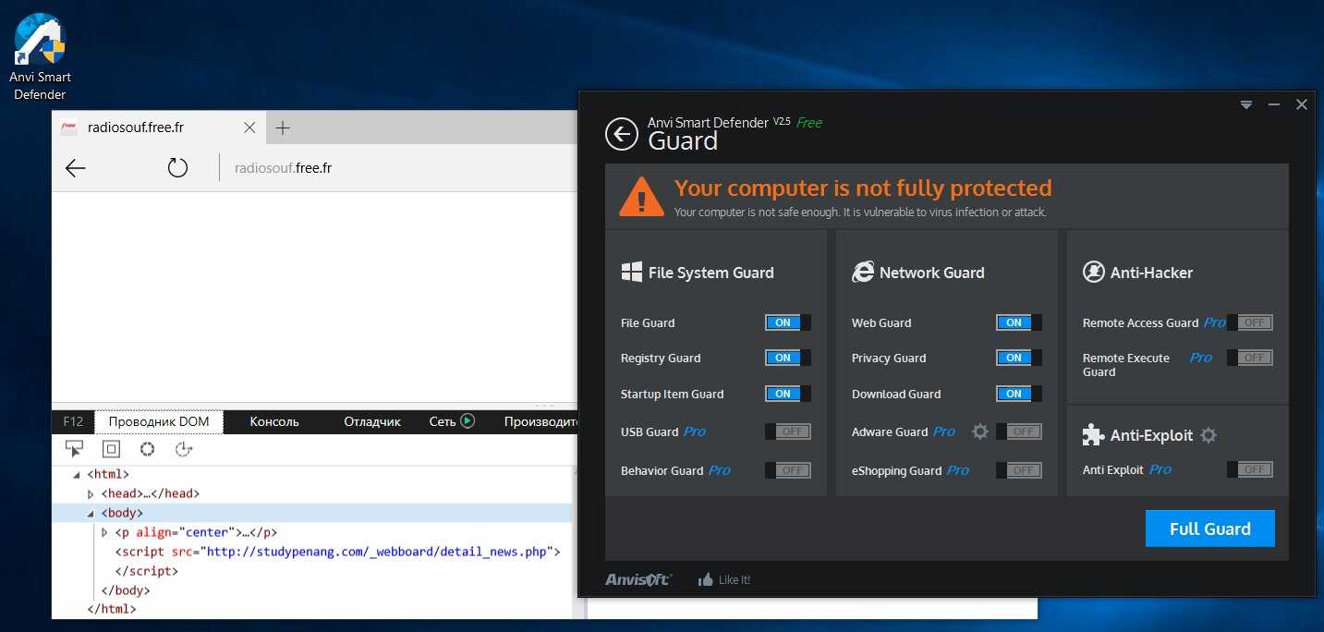This screenshot has height=632, width=1324.
Task: Click the green play icon next to Сеть
Action: click(x=468, y=421)
